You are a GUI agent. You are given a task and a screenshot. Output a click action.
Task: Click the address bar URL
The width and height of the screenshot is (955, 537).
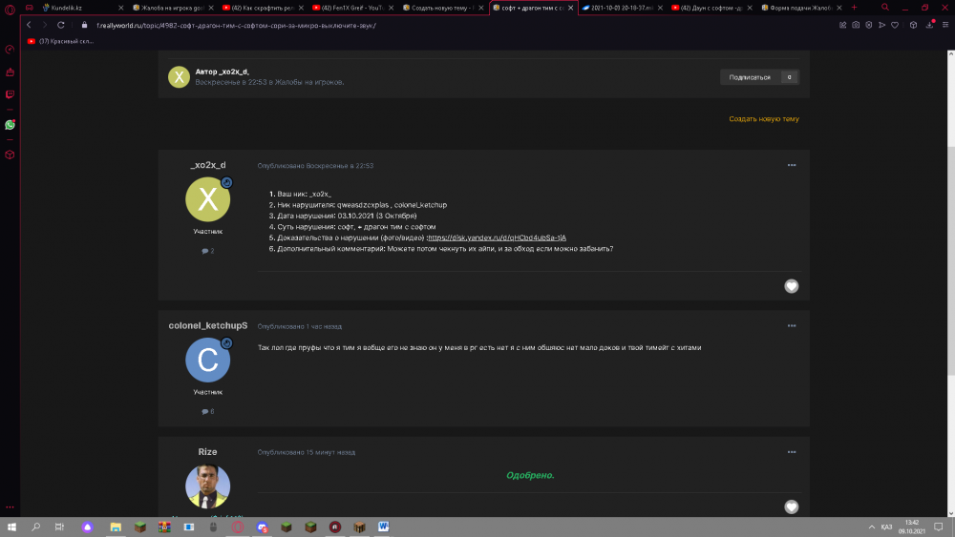(x=236, y=26)
